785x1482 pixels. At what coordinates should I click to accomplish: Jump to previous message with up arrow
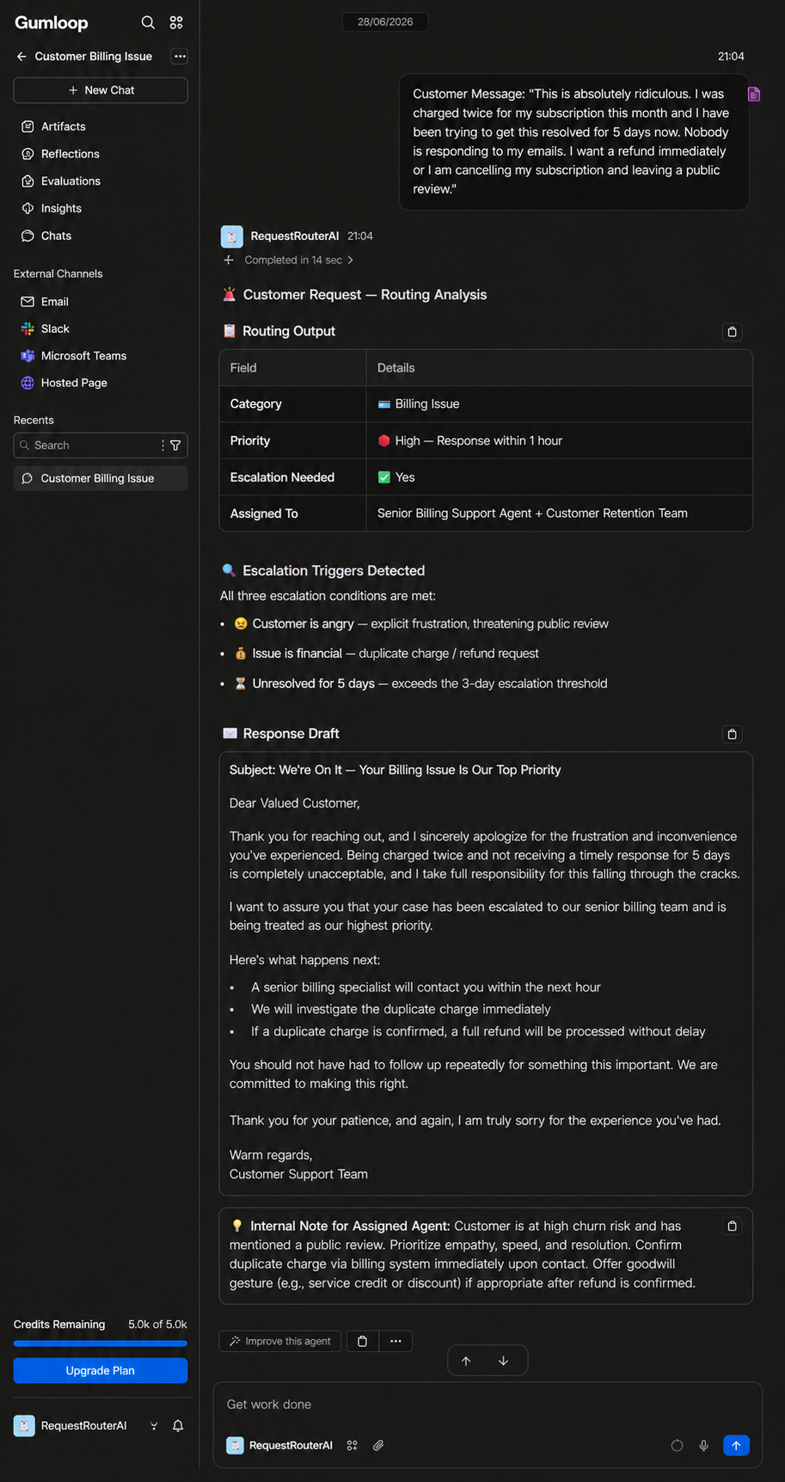coord(466,1361)
